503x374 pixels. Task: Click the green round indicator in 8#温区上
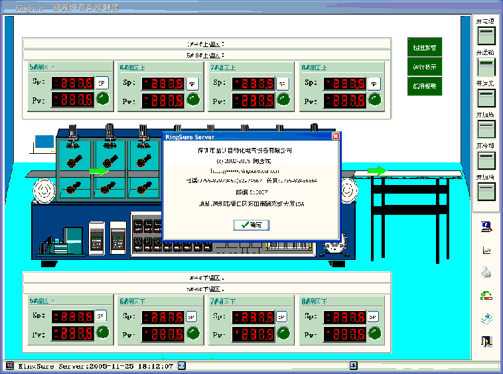[x=375, y=99]
